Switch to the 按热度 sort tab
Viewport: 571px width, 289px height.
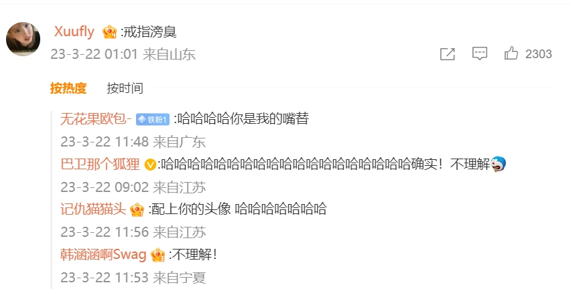click(68, 88)
